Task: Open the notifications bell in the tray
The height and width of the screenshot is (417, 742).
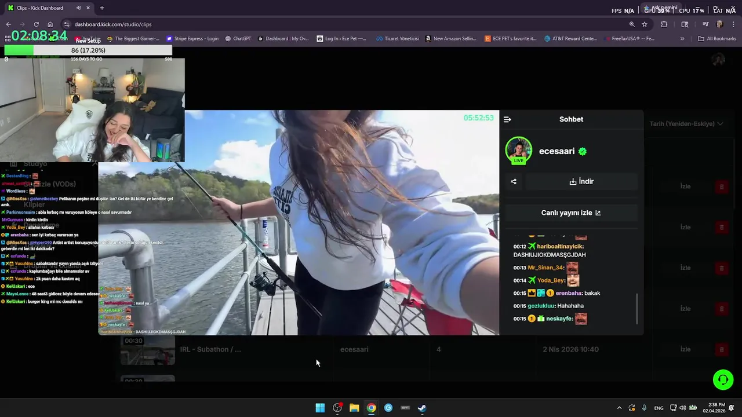Action: 732,408
